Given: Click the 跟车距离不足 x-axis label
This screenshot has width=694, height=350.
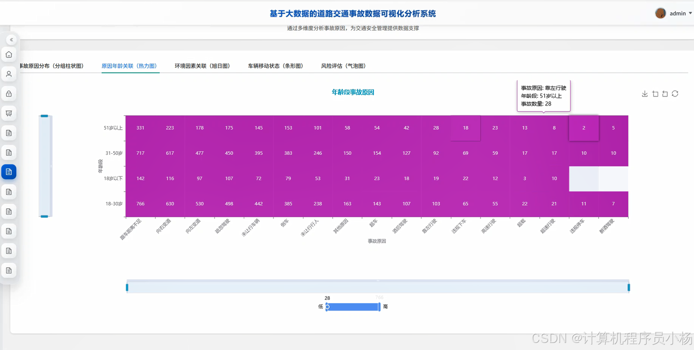Looking at the screenshot, I should pos(131,229).
